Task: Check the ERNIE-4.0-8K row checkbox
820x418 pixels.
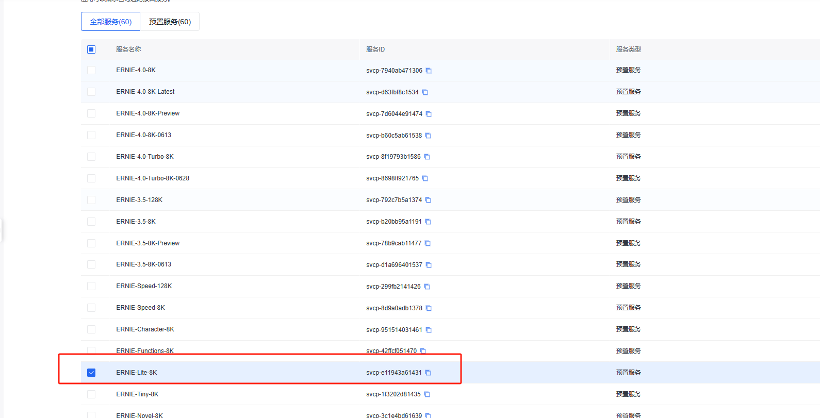Action: point(91,70)
